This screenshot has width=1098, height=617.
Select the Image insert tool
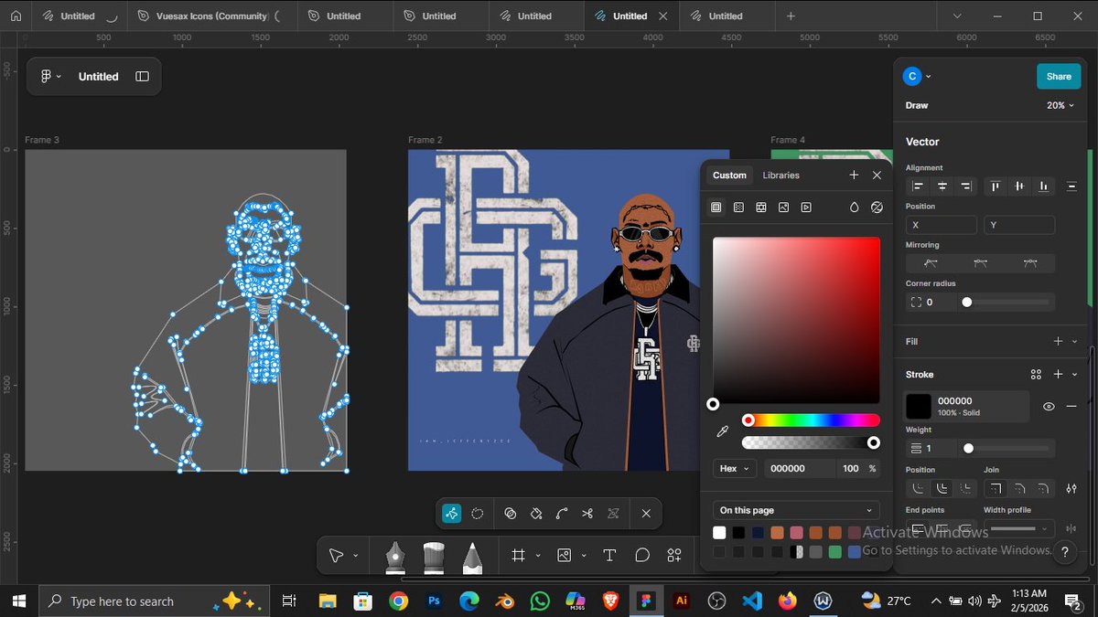(x=564, y=555)
